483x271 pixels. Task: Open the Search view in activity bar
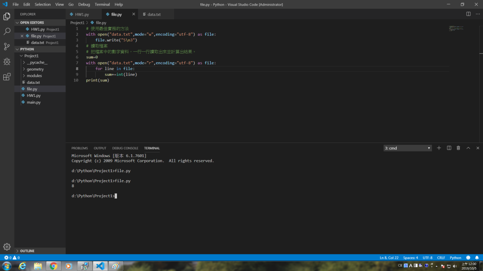7,32
